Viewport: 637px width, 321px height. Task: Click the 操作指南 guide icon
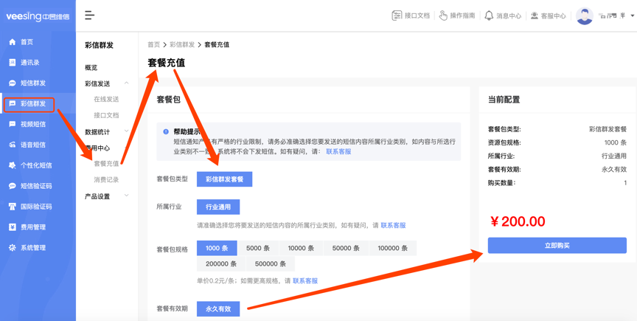[443, 15]
